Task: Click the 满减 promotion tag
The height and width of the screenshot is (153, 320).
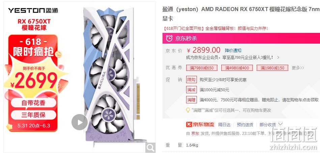Action: (x=192, y=90)
